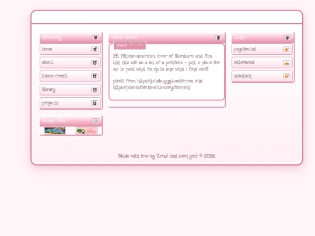Screen dimensions: 315x236
Task: Open the pagebound profile link
Action: tap(262, 49)
